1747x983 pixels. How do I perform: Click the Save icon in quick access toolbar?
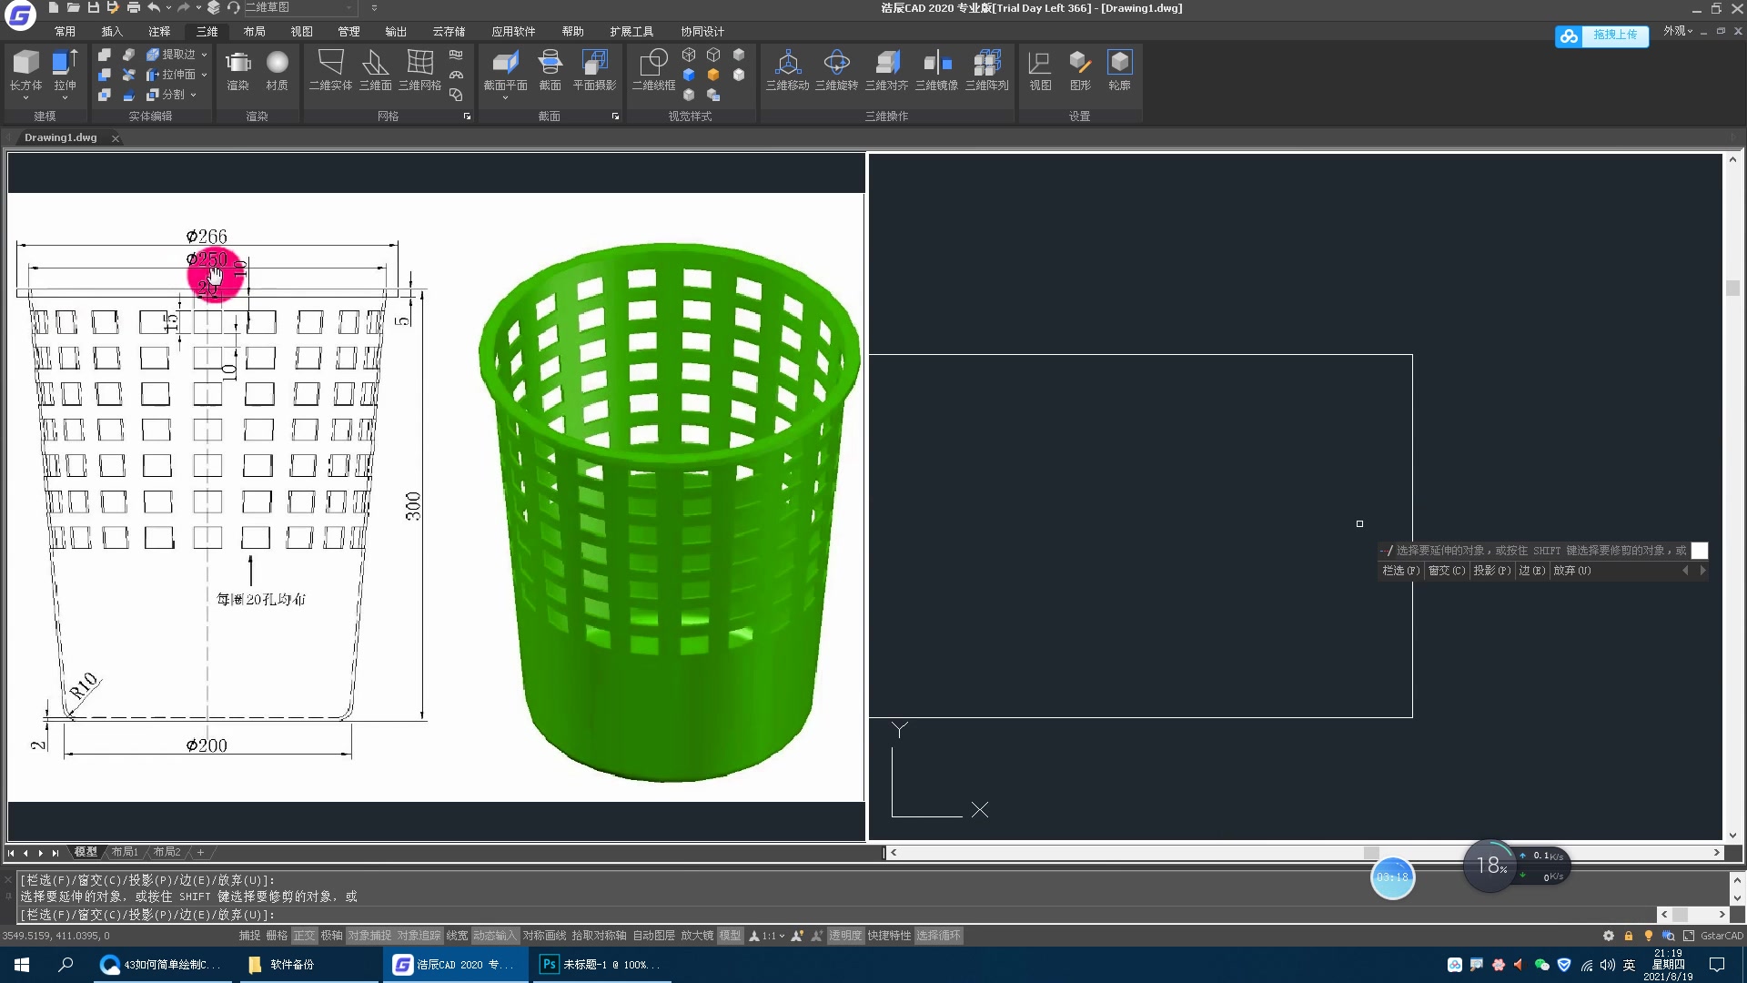93,8
